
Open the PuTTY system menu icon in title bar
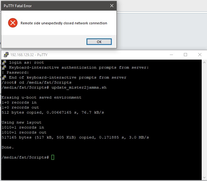pyautogui.click(x=6, y=55)
